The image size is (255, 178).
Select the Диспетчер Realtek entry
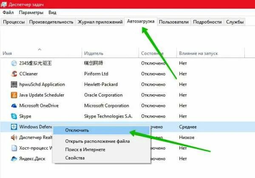click(x=36, y=138)
